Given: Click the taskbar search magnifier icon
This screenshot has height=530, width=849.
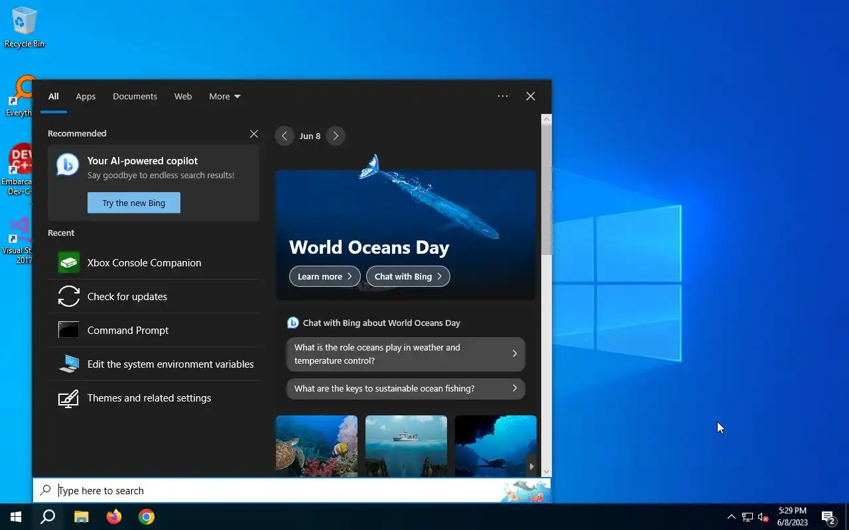Looking at the screenshot, I should (48, 517).
